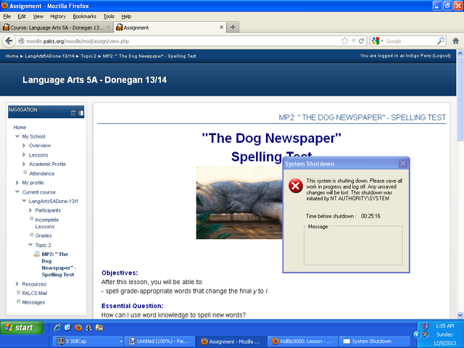Launch Firefox from quick launch icon
Image resolution: width=464 pixels, height=348 pixels.
(78, 328)
